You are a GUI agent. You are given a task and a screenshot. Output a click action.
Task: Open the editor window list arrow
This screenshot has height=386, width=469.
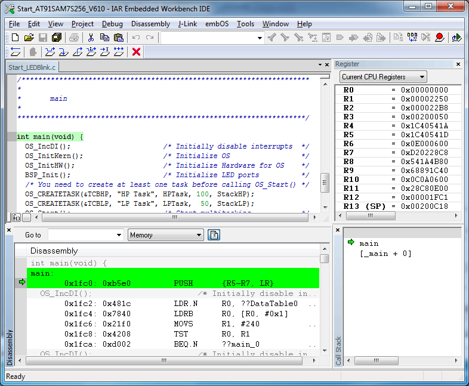tap(320, 64)
